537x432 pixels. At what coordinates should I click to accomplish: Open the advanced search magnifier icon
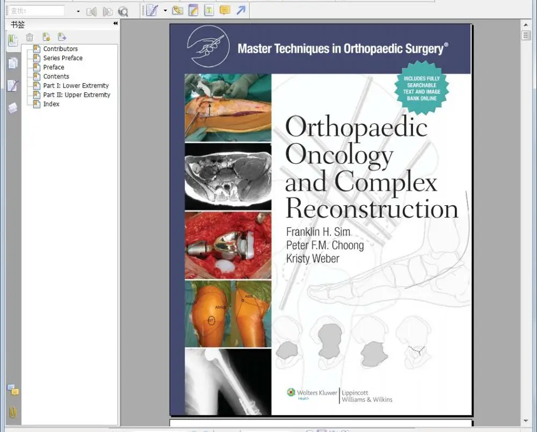point(123,12)
